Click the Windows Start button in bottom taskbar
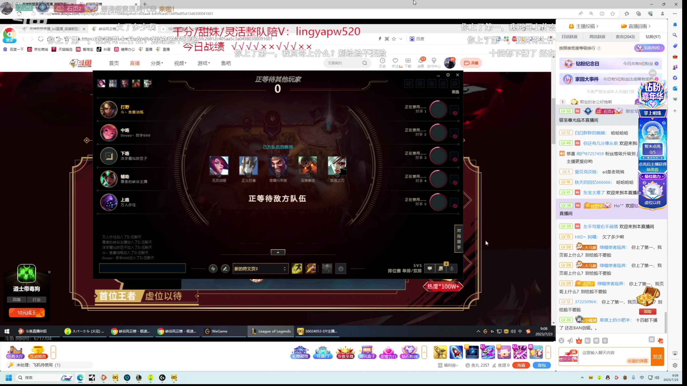 [9, 378]
